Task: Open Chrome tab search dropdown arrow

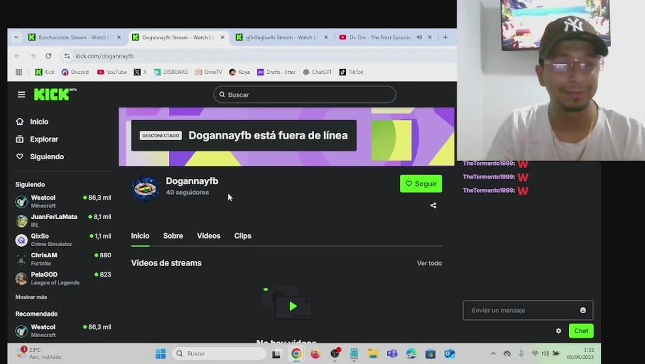Action: 16,37
